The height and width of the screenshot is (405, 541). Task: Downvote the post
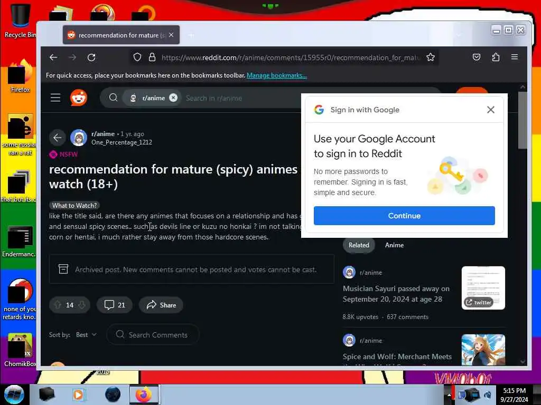(x=82, y=305)
